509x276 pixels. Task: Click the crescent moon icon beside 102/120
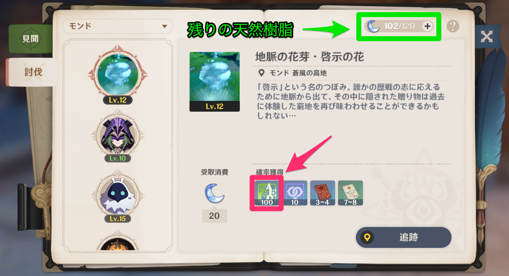pos(374,26)
